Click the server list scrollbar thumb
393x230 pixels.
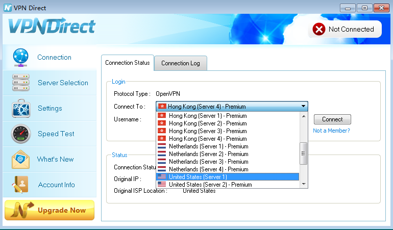304,154
